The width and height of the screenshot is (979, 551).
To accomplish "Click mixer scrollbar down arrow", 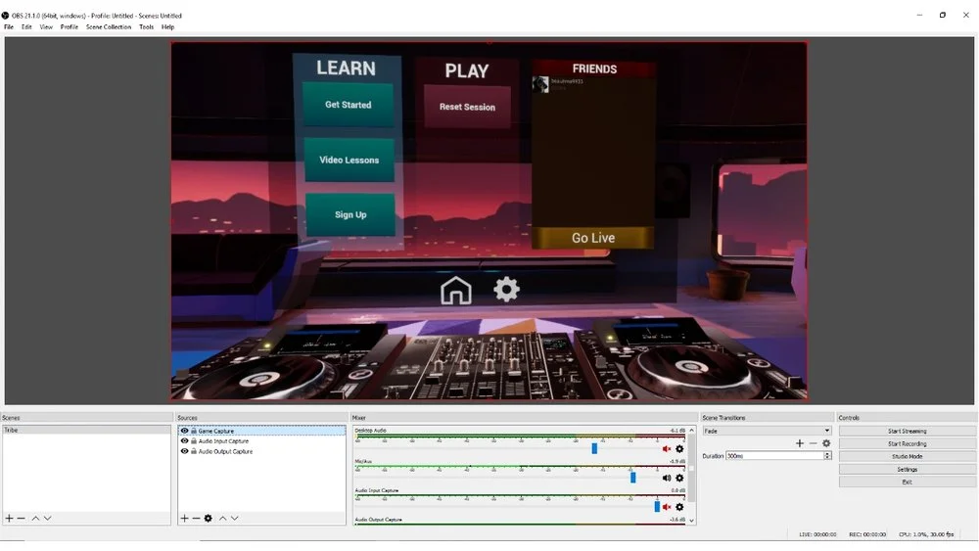I will tap(691, 520).
